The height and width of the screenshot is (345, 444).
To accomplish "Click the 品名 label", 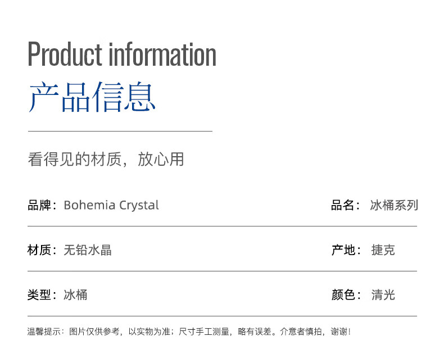I will (343, 205).
